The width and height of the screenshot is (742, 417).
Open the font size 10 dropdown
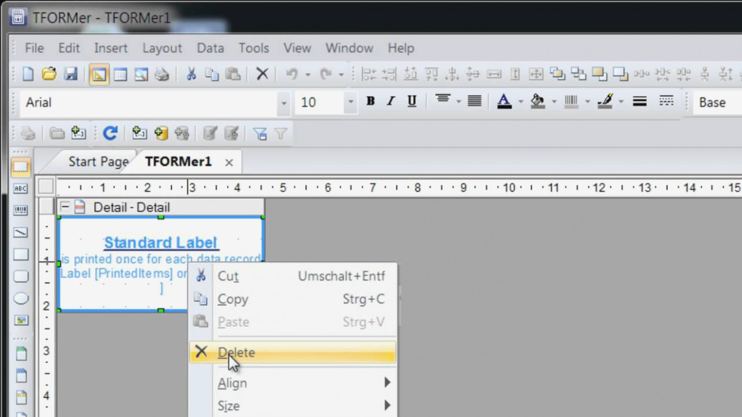click(350, 103)
